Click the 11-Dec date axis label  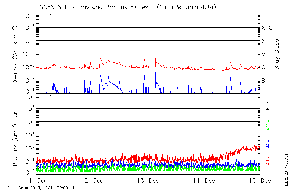(36, 180)
